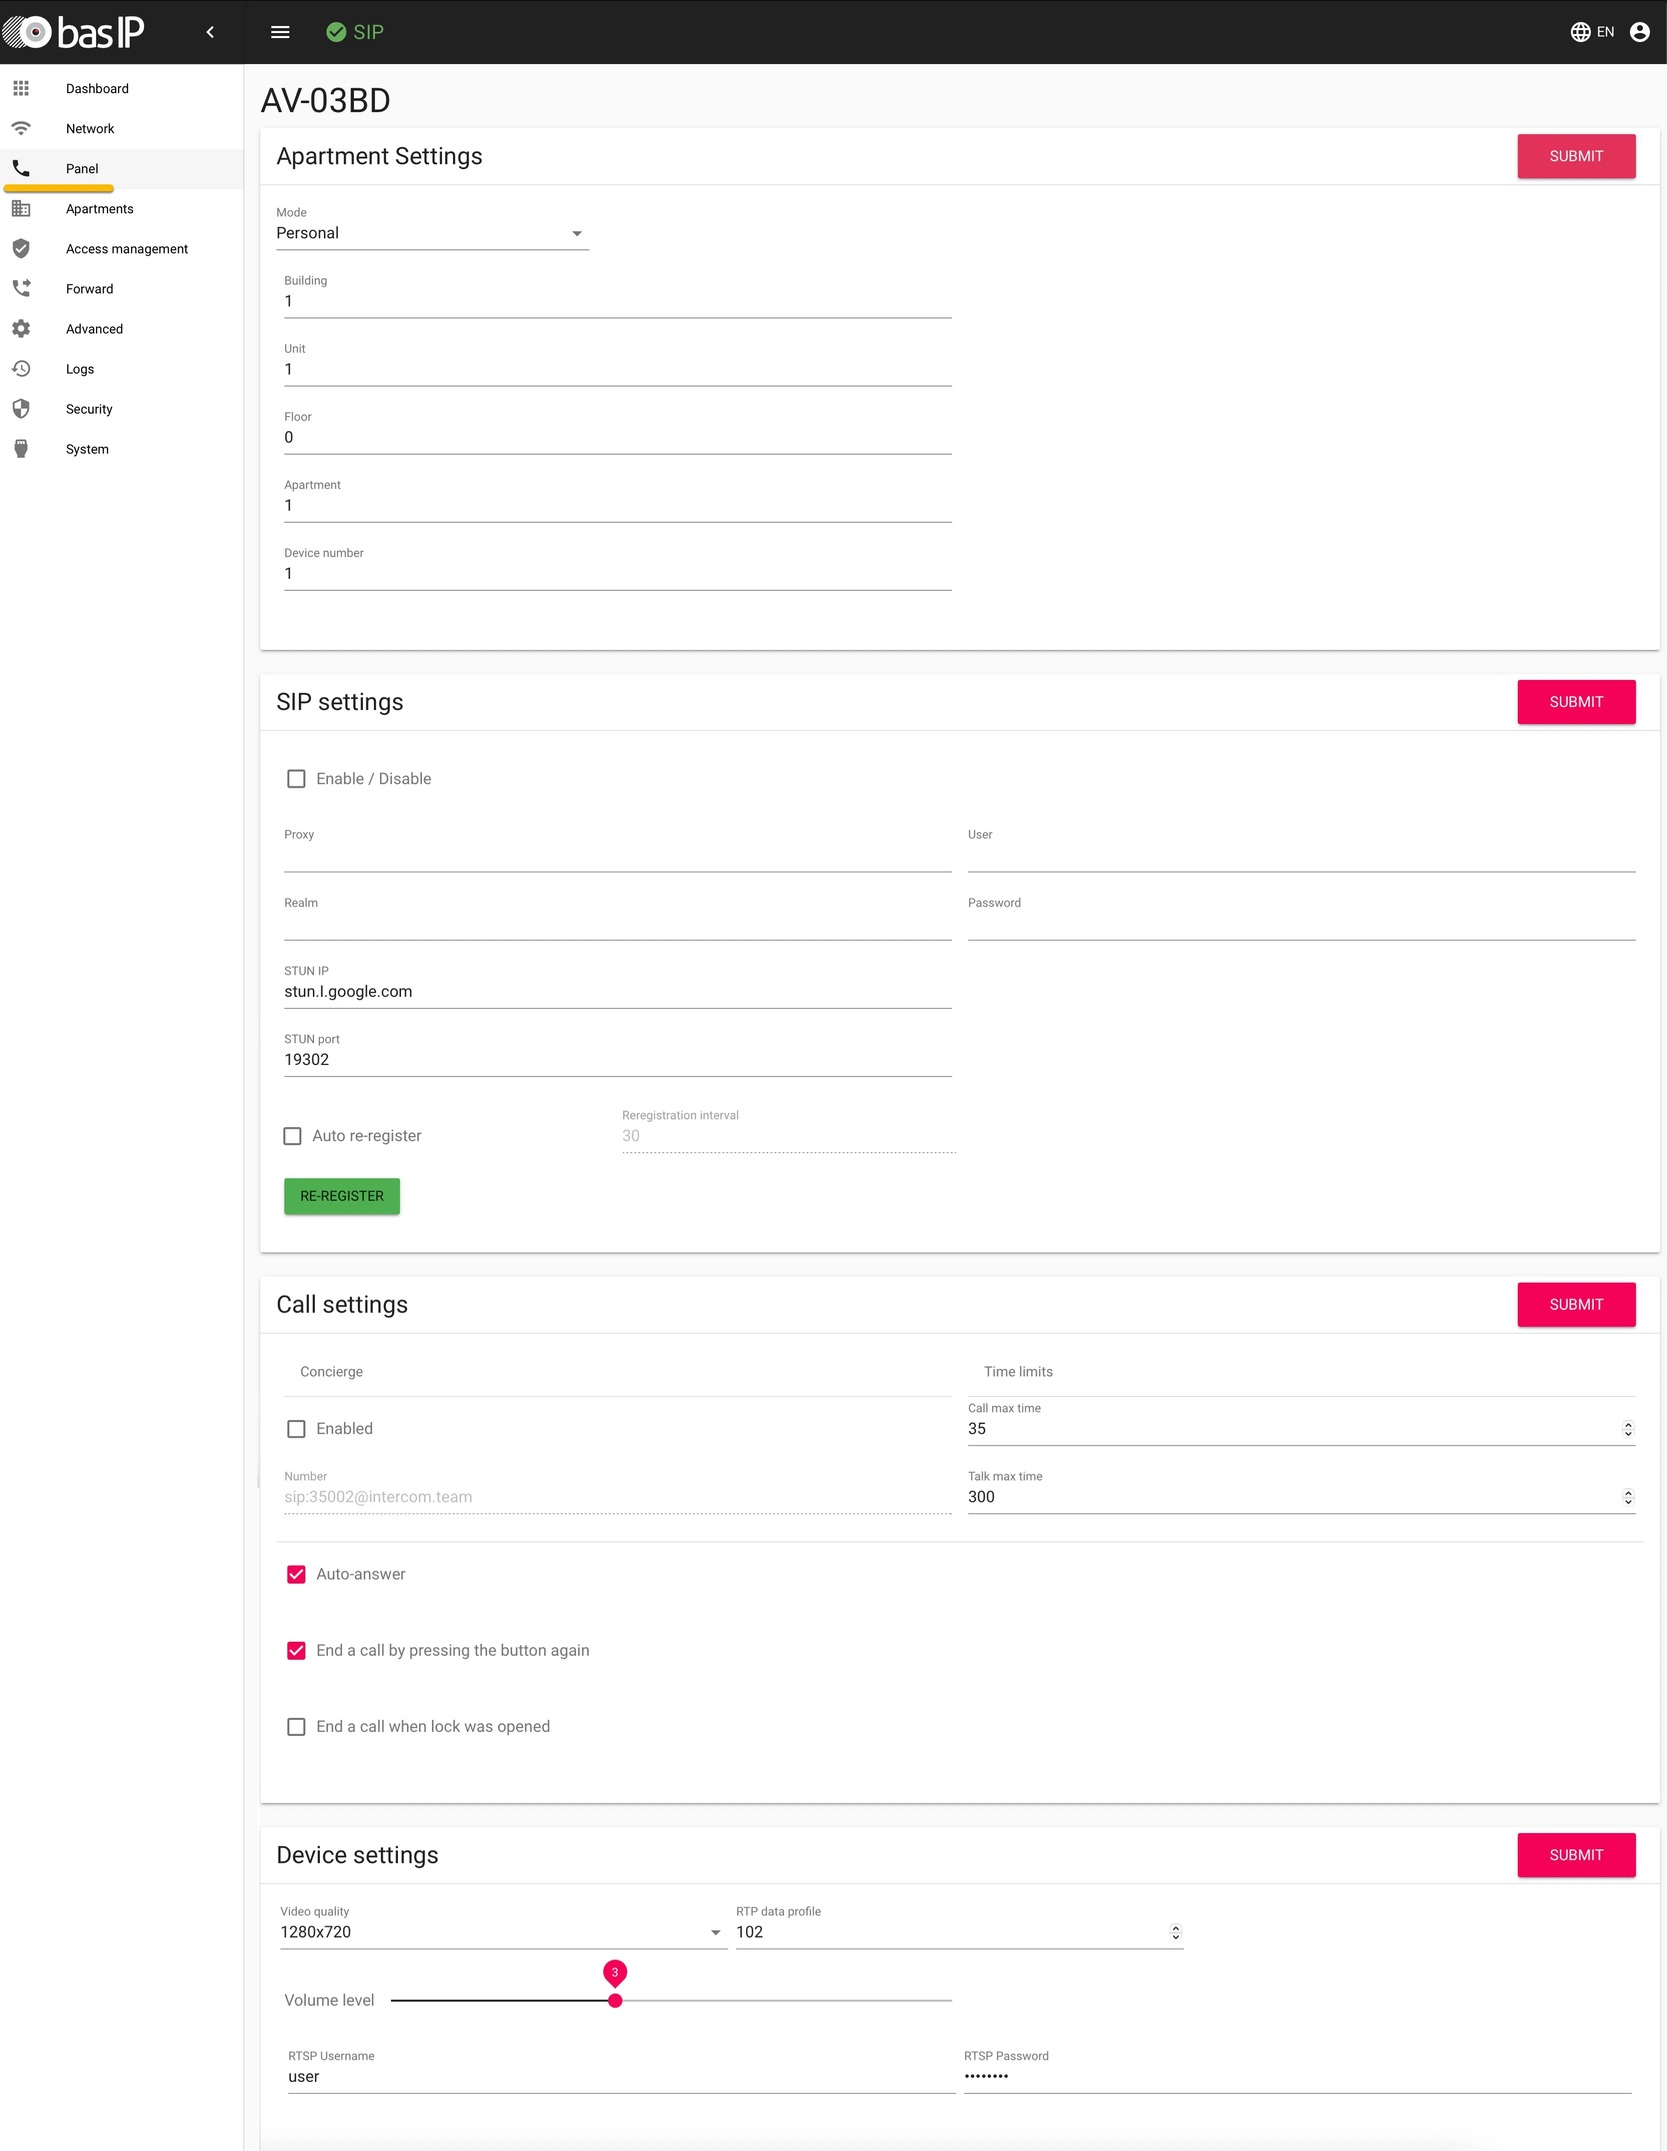Open the Mode dropdown set to Personal

pos(432,233)
